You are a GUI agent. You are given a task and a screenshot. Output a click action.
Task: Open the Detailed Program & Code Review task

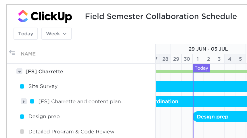[71, 132]
